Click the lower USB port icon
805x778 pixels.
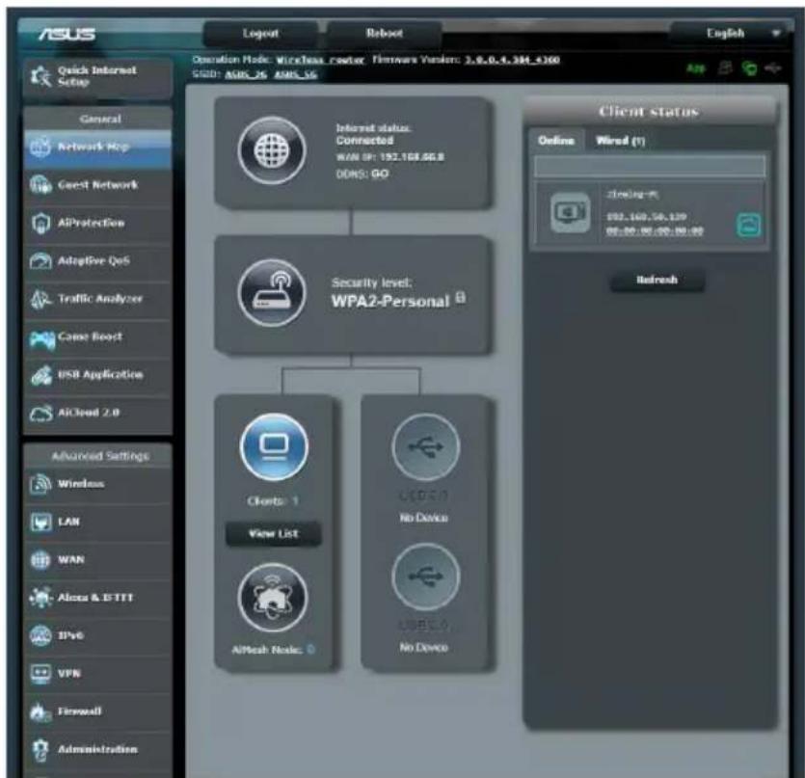pos(425,577)
